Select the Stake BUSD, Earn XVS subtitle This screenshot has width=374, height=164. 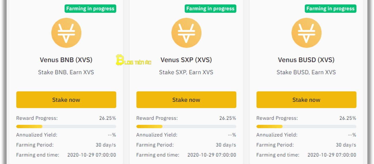coord(306,72)
